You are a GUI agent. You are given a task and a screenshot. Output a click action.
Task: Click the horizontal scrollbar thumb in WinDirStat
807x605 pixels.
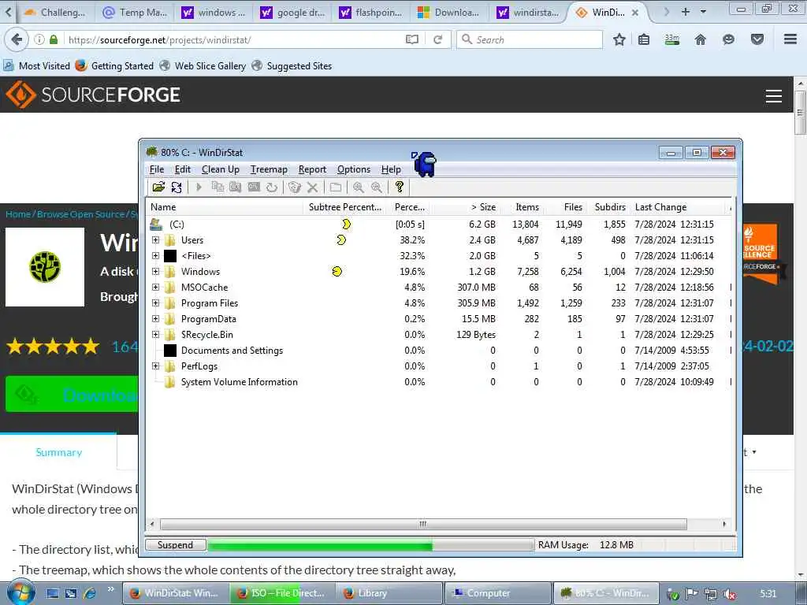423,524
